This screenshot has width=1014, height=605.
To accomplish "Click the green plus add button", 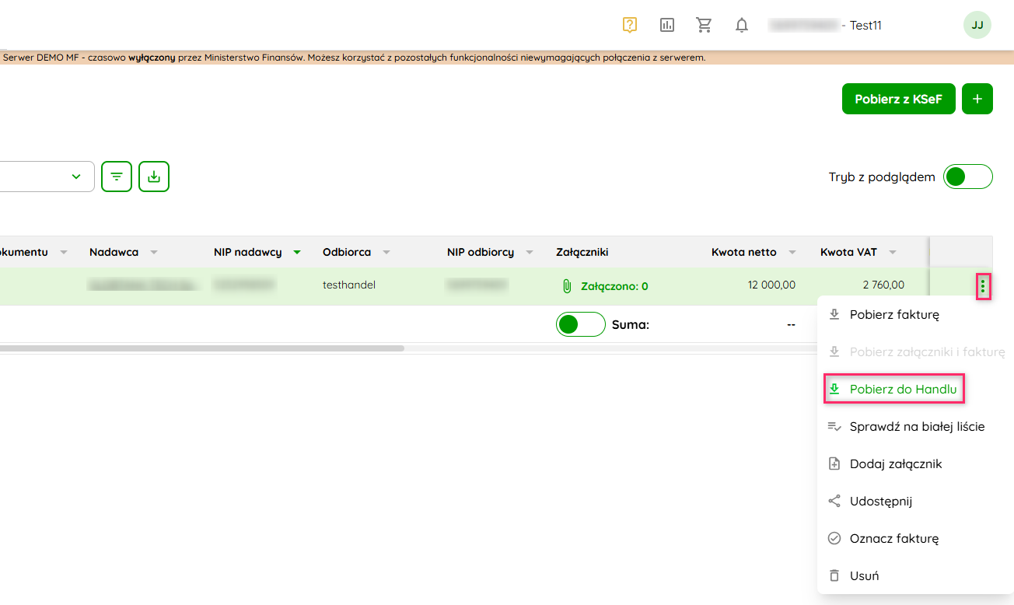I will coord(977,99).
